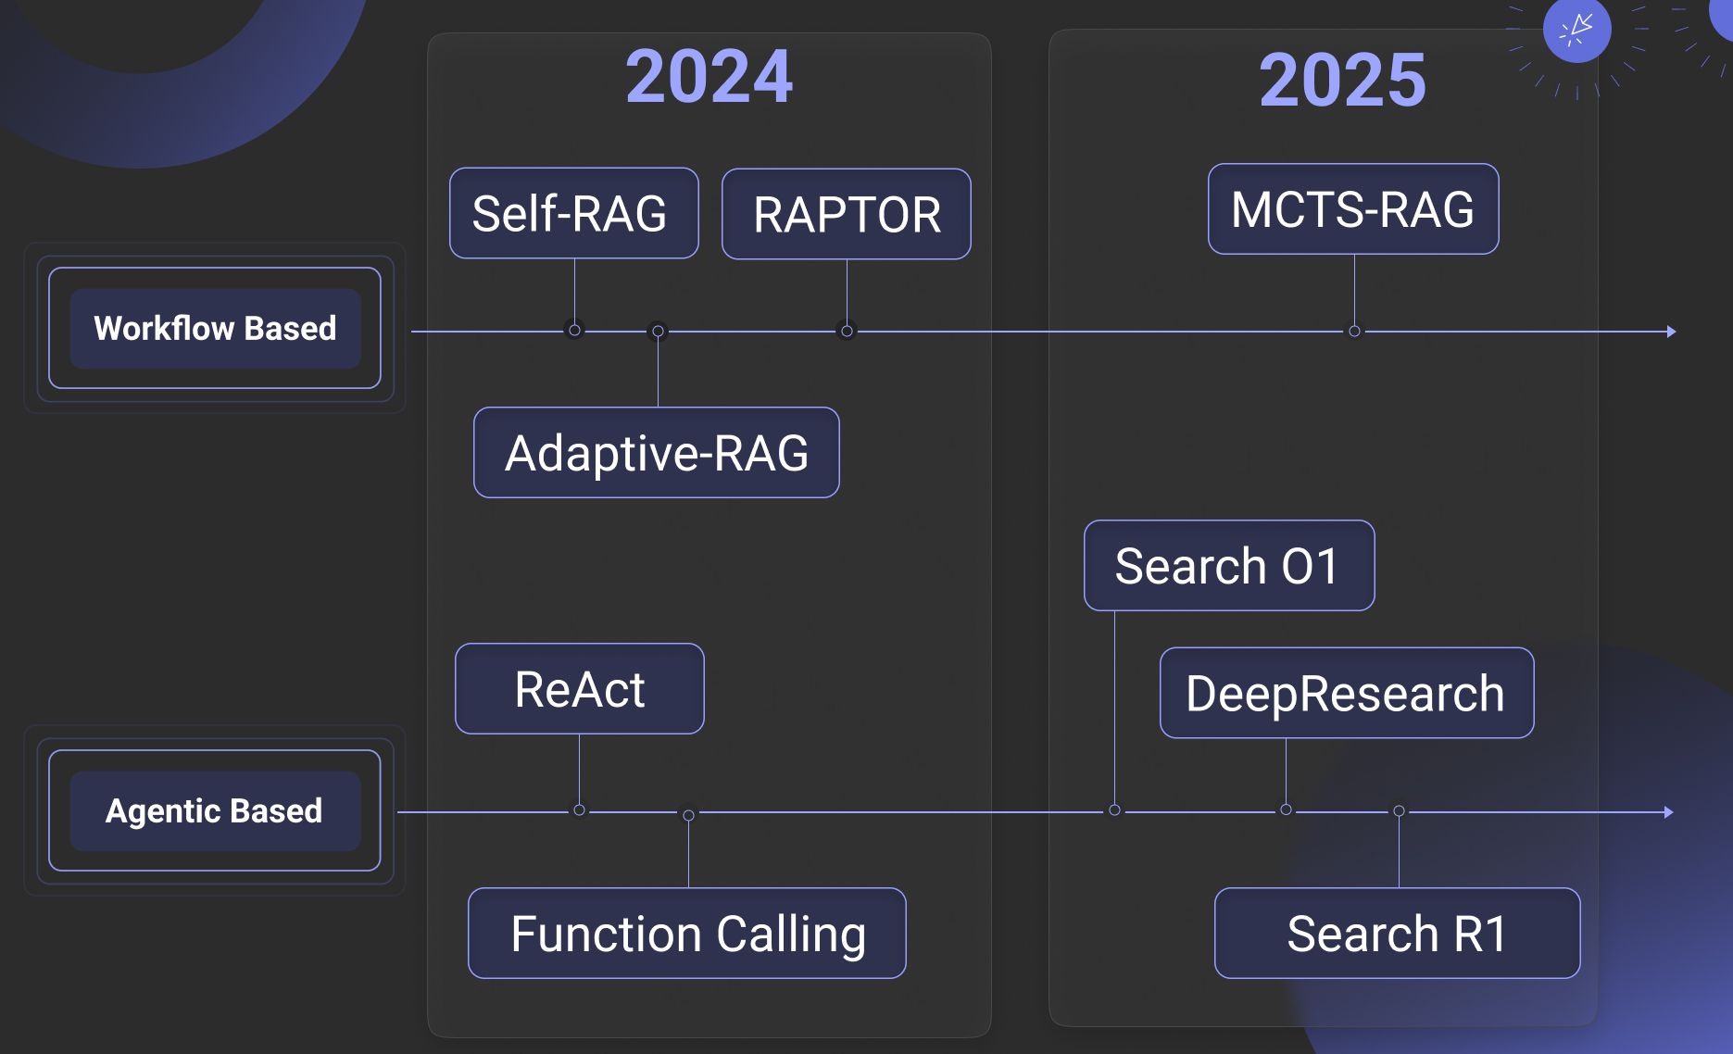Click the 2024 year heading

[x=710, y=77]
